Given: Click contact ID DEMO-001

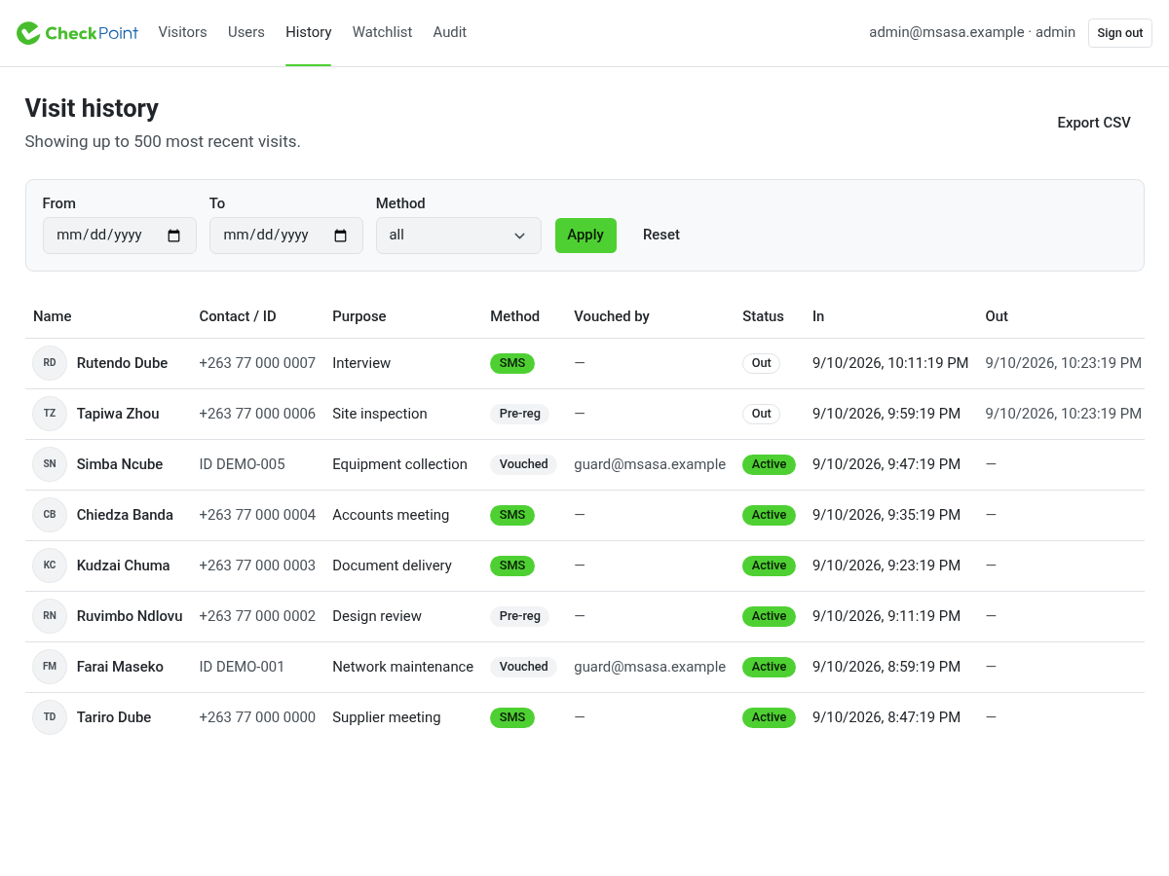Looking at the screenshot, I should coord(242,667).
